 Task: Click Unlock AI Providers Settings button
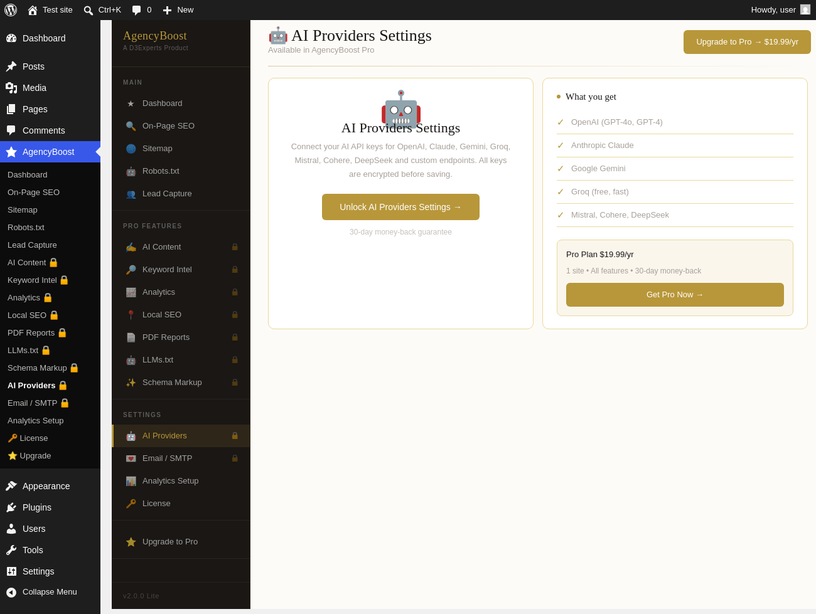point(400,207)
